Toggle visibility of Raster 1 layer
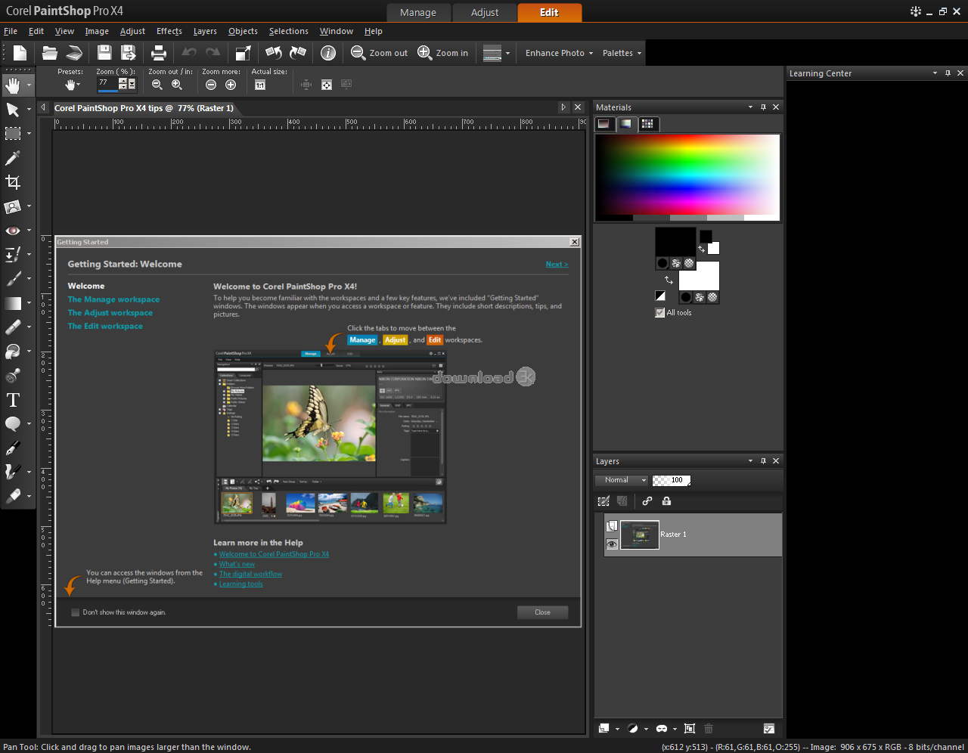968x753 pixels. (613, 544)
